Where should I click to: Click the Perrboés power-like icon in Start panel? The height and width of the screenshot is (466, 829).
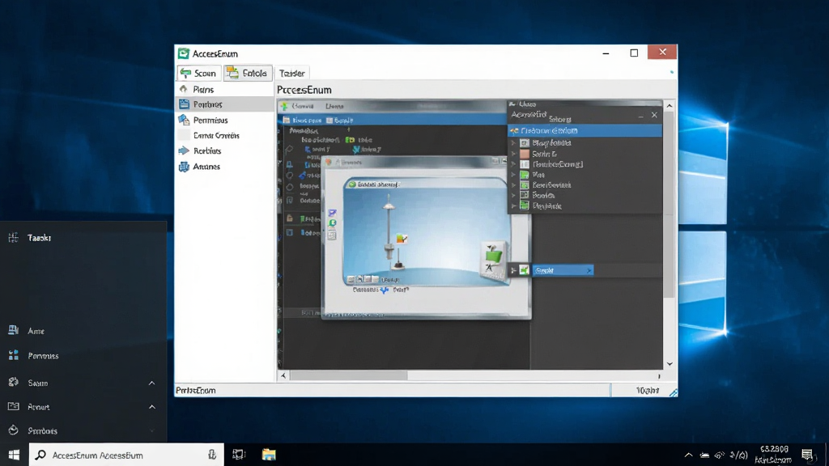tap(13, 430)
